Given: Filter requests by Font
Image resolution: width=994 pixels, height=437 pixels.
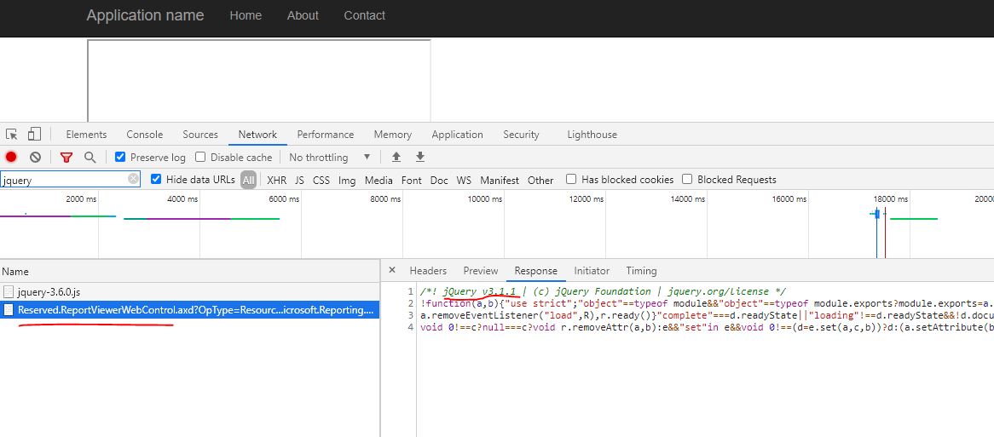Looking at the screenshot, I should pyautogui.click(x=412, y=180).
